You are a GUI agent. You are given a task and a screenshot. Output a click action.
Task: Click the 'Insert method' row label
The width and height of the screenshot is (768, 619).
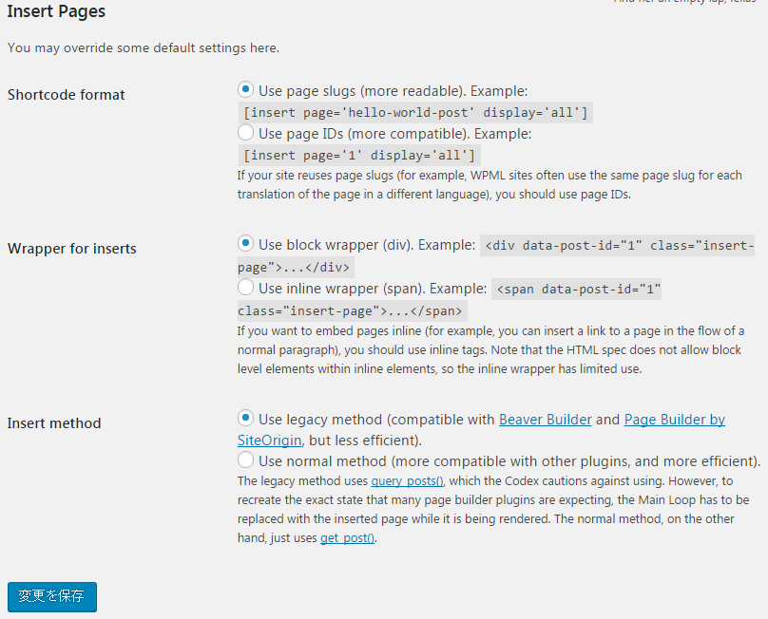[x=54, y=423]
